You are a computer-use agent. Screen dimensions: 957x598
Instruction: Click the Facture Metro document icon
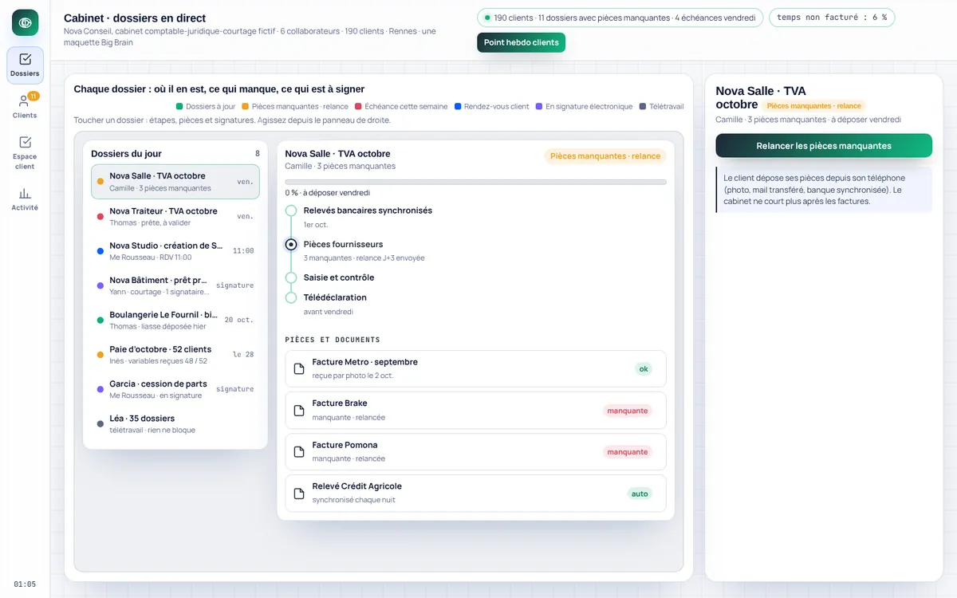(299, 368)
